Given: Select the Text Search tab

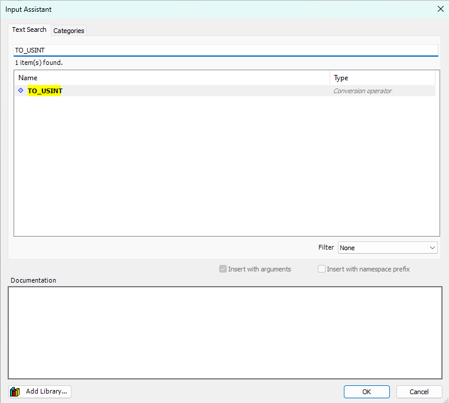Looking at the screenshot, I should click(x=29, y=30).
